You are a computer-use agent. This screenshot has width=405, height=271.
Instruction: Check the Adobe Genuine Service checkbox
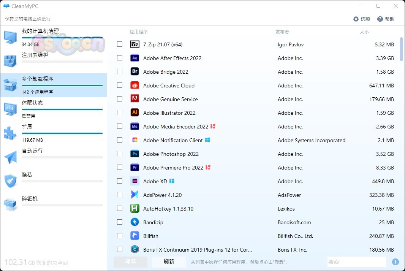(x=120, y=99)
